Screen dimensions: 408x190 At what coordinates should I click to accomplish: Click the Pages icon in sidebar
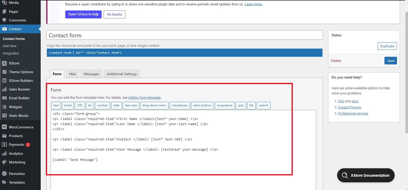click(4, 12)
